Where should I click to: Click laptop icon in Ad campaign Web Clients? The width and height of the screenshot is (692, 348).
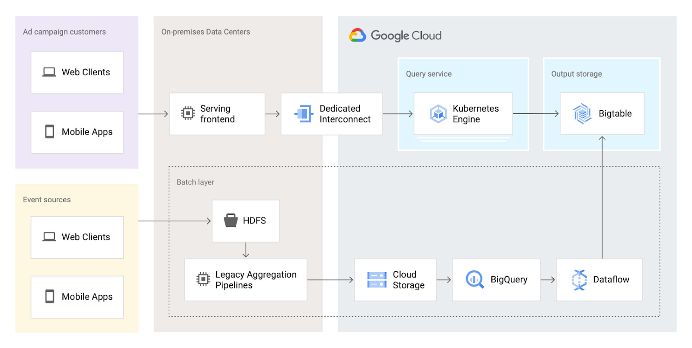tap(49, 72)
